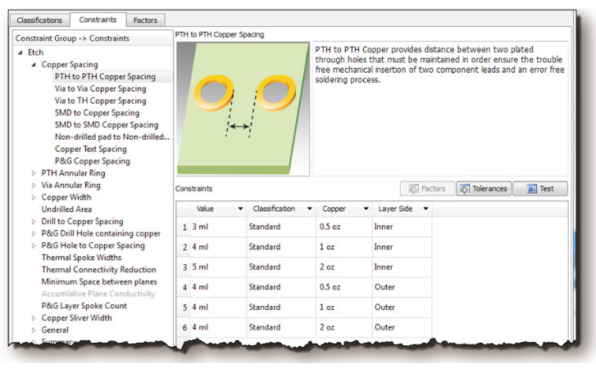Expand the Copper Sliver Width group
The image size is (596, 368).
(x=34, y=318)
